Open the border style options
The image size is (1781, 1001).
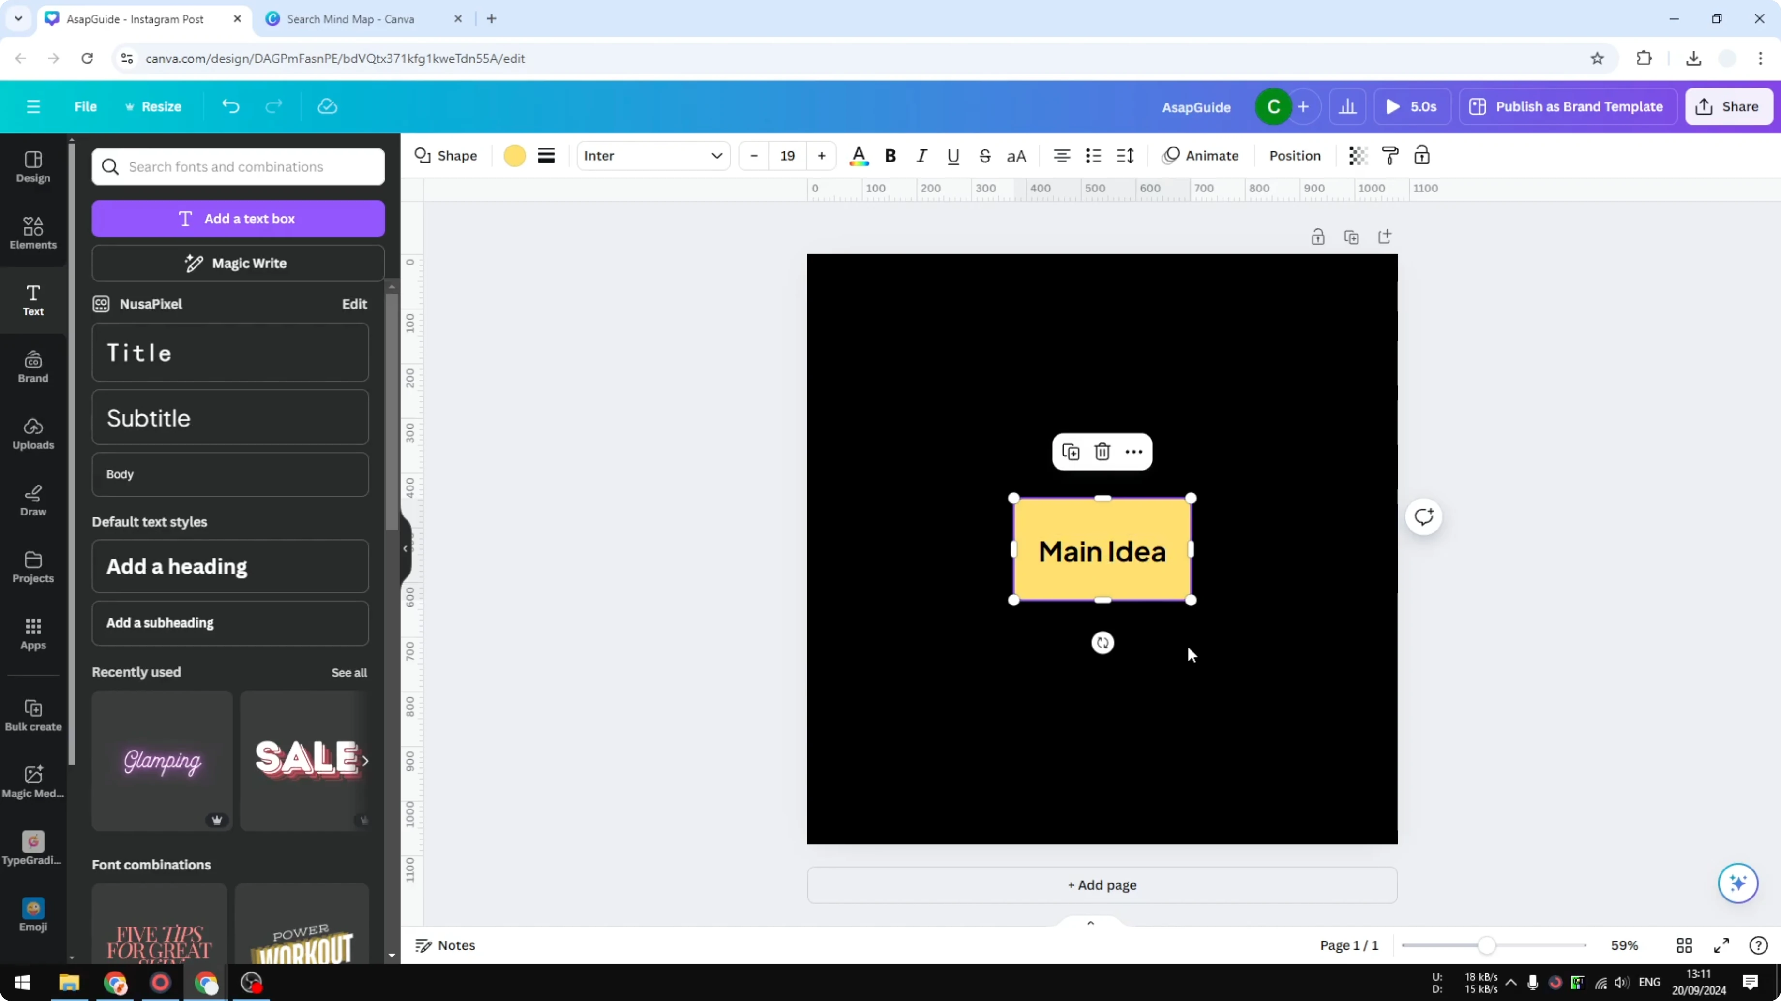546,155
